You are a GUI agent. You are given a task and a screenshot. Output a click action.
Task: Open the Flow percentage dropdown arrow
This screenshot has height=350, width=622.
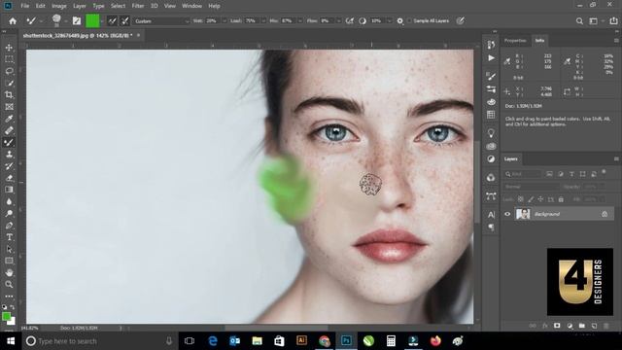[338, 21]
